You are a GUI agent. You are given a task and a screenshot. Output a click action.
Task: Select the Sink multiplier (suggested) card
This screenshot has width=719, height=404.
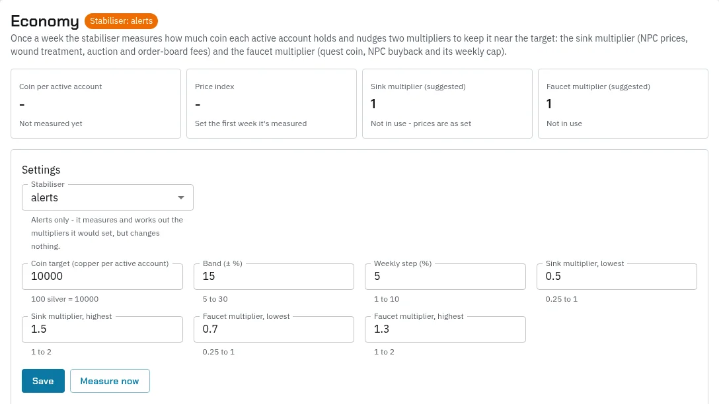(447, 104)
